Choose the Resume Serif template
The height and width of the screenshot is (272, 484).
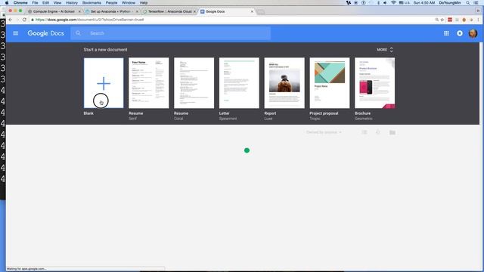pyautogui.click(x=149, y=83)
